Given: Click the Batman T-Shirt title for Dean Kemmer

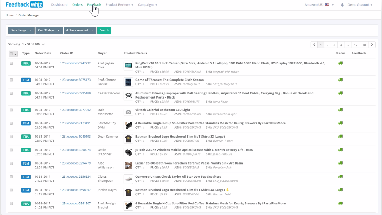Looking at the screenshot, I should click(180, 137).
